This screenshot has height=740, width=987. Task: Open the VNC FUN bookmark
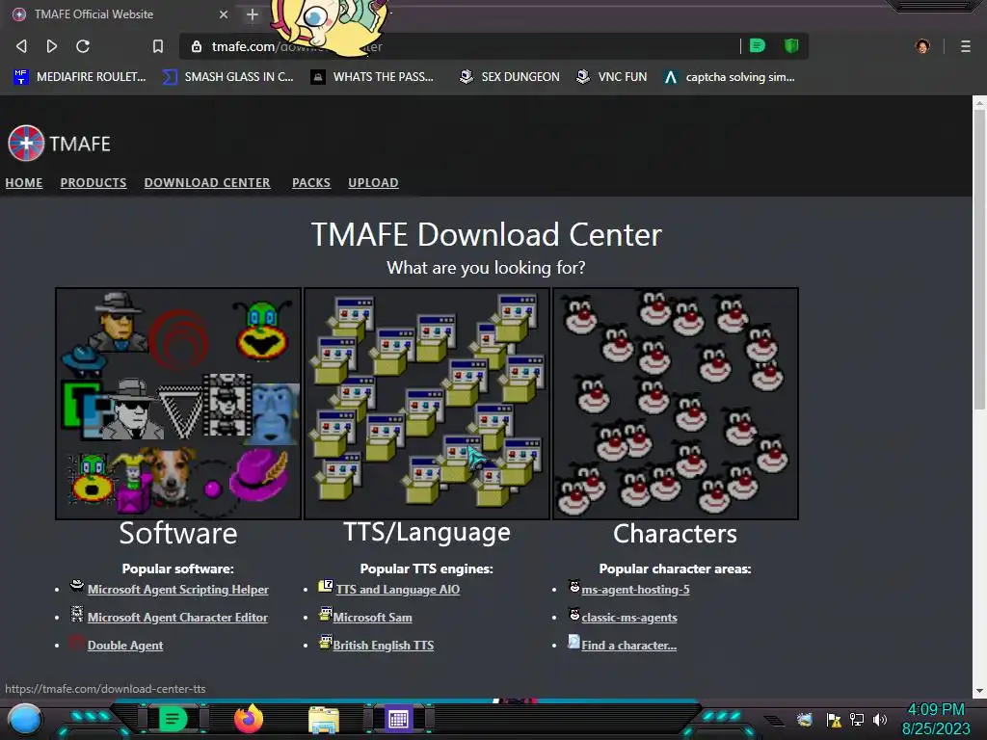611,77
